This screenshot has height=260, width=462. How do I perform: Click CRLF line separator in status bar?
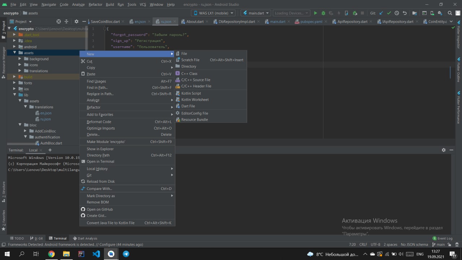pos(363,244)
